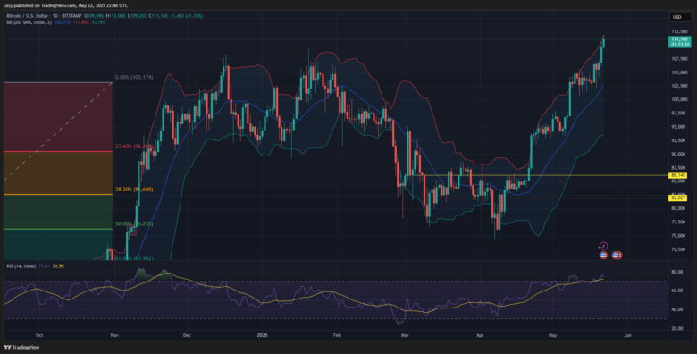
Task: Click the Jun label on time axis
Action: 627,334
